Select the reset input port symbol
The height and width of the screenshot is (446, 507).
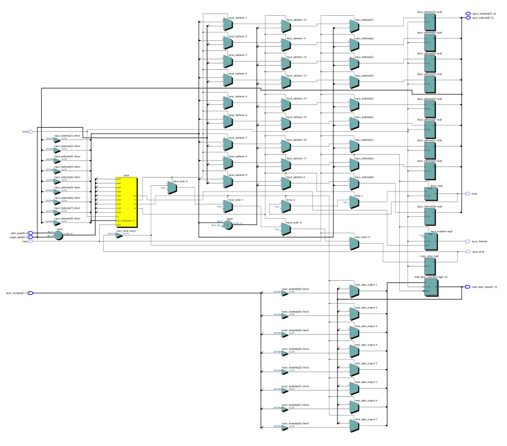pyautogui.click(x=31, y=241)
